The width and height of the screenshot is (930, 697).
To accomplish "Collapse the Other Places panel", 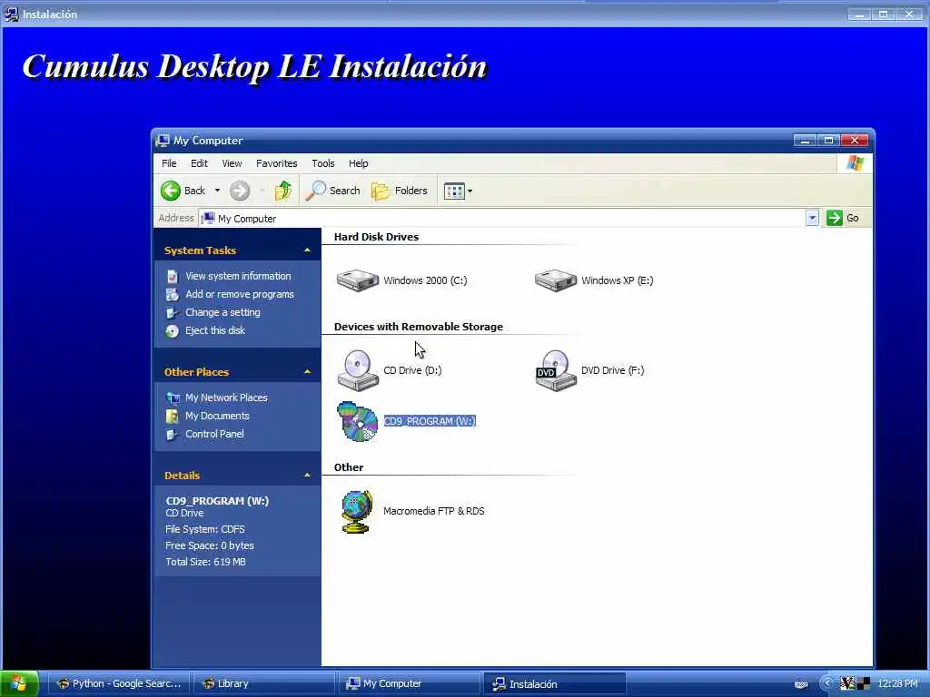I will pos(307,371).
